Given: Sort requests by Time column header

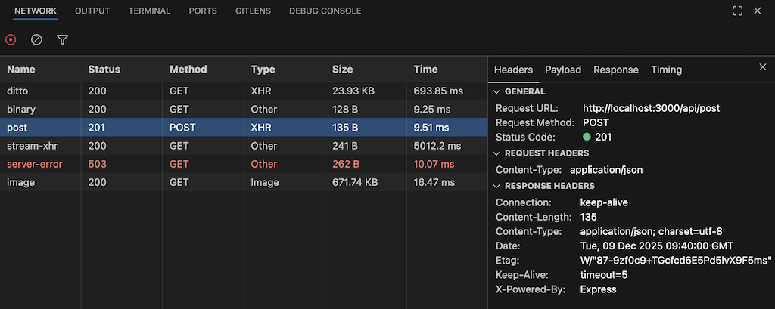Looking at the screenshot, I should (x=425, y=70).
